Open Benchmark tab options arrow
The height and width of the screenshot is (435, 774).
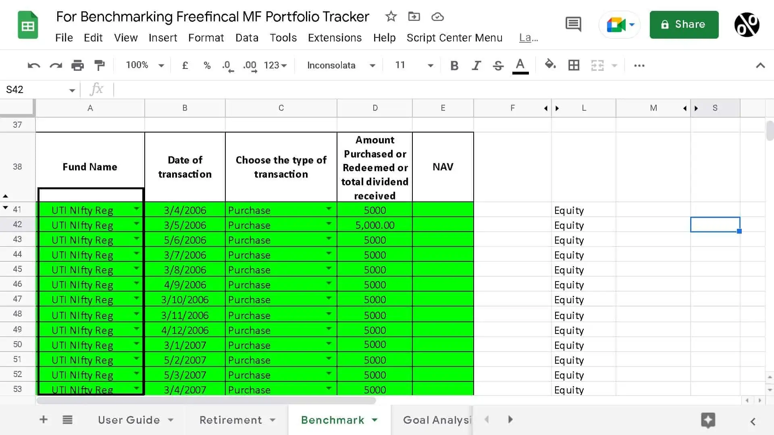click(375, 420)
